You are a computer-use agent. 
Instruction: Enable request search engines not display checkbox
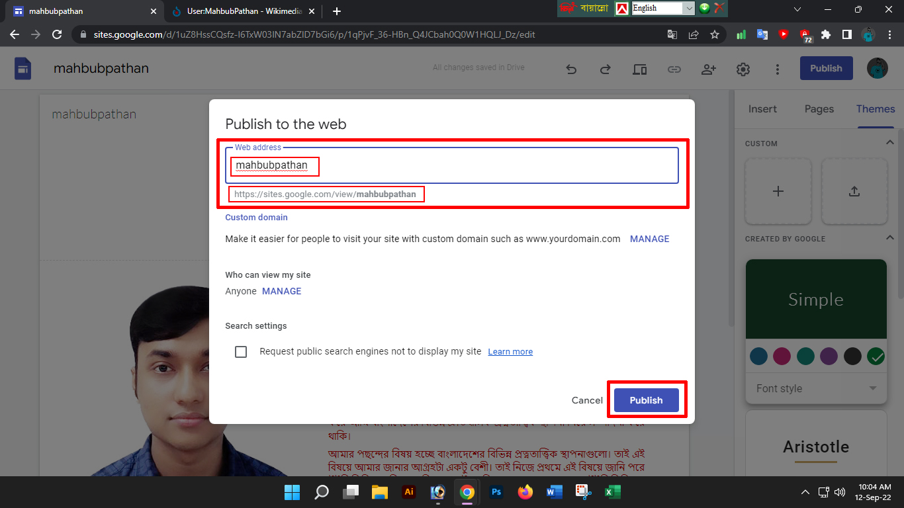(x=241, y=352)
